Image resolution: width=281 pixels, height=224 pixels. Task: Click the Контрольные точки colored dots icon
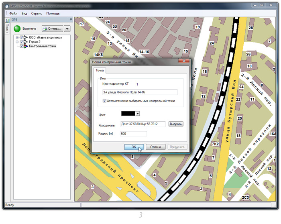coord(26,46)
